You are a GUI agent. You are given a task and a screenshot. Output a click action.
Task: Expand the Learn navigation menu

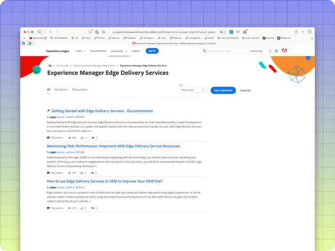click(x=80, y=51)
